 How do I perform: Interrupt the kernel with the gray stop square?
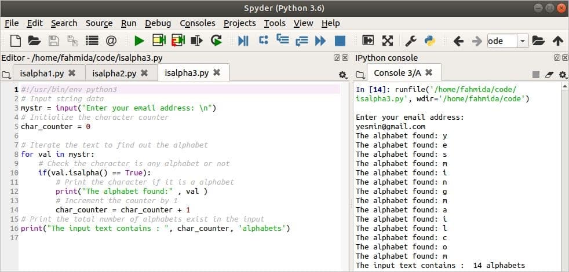pyautogui.click(x=535, y=75)
